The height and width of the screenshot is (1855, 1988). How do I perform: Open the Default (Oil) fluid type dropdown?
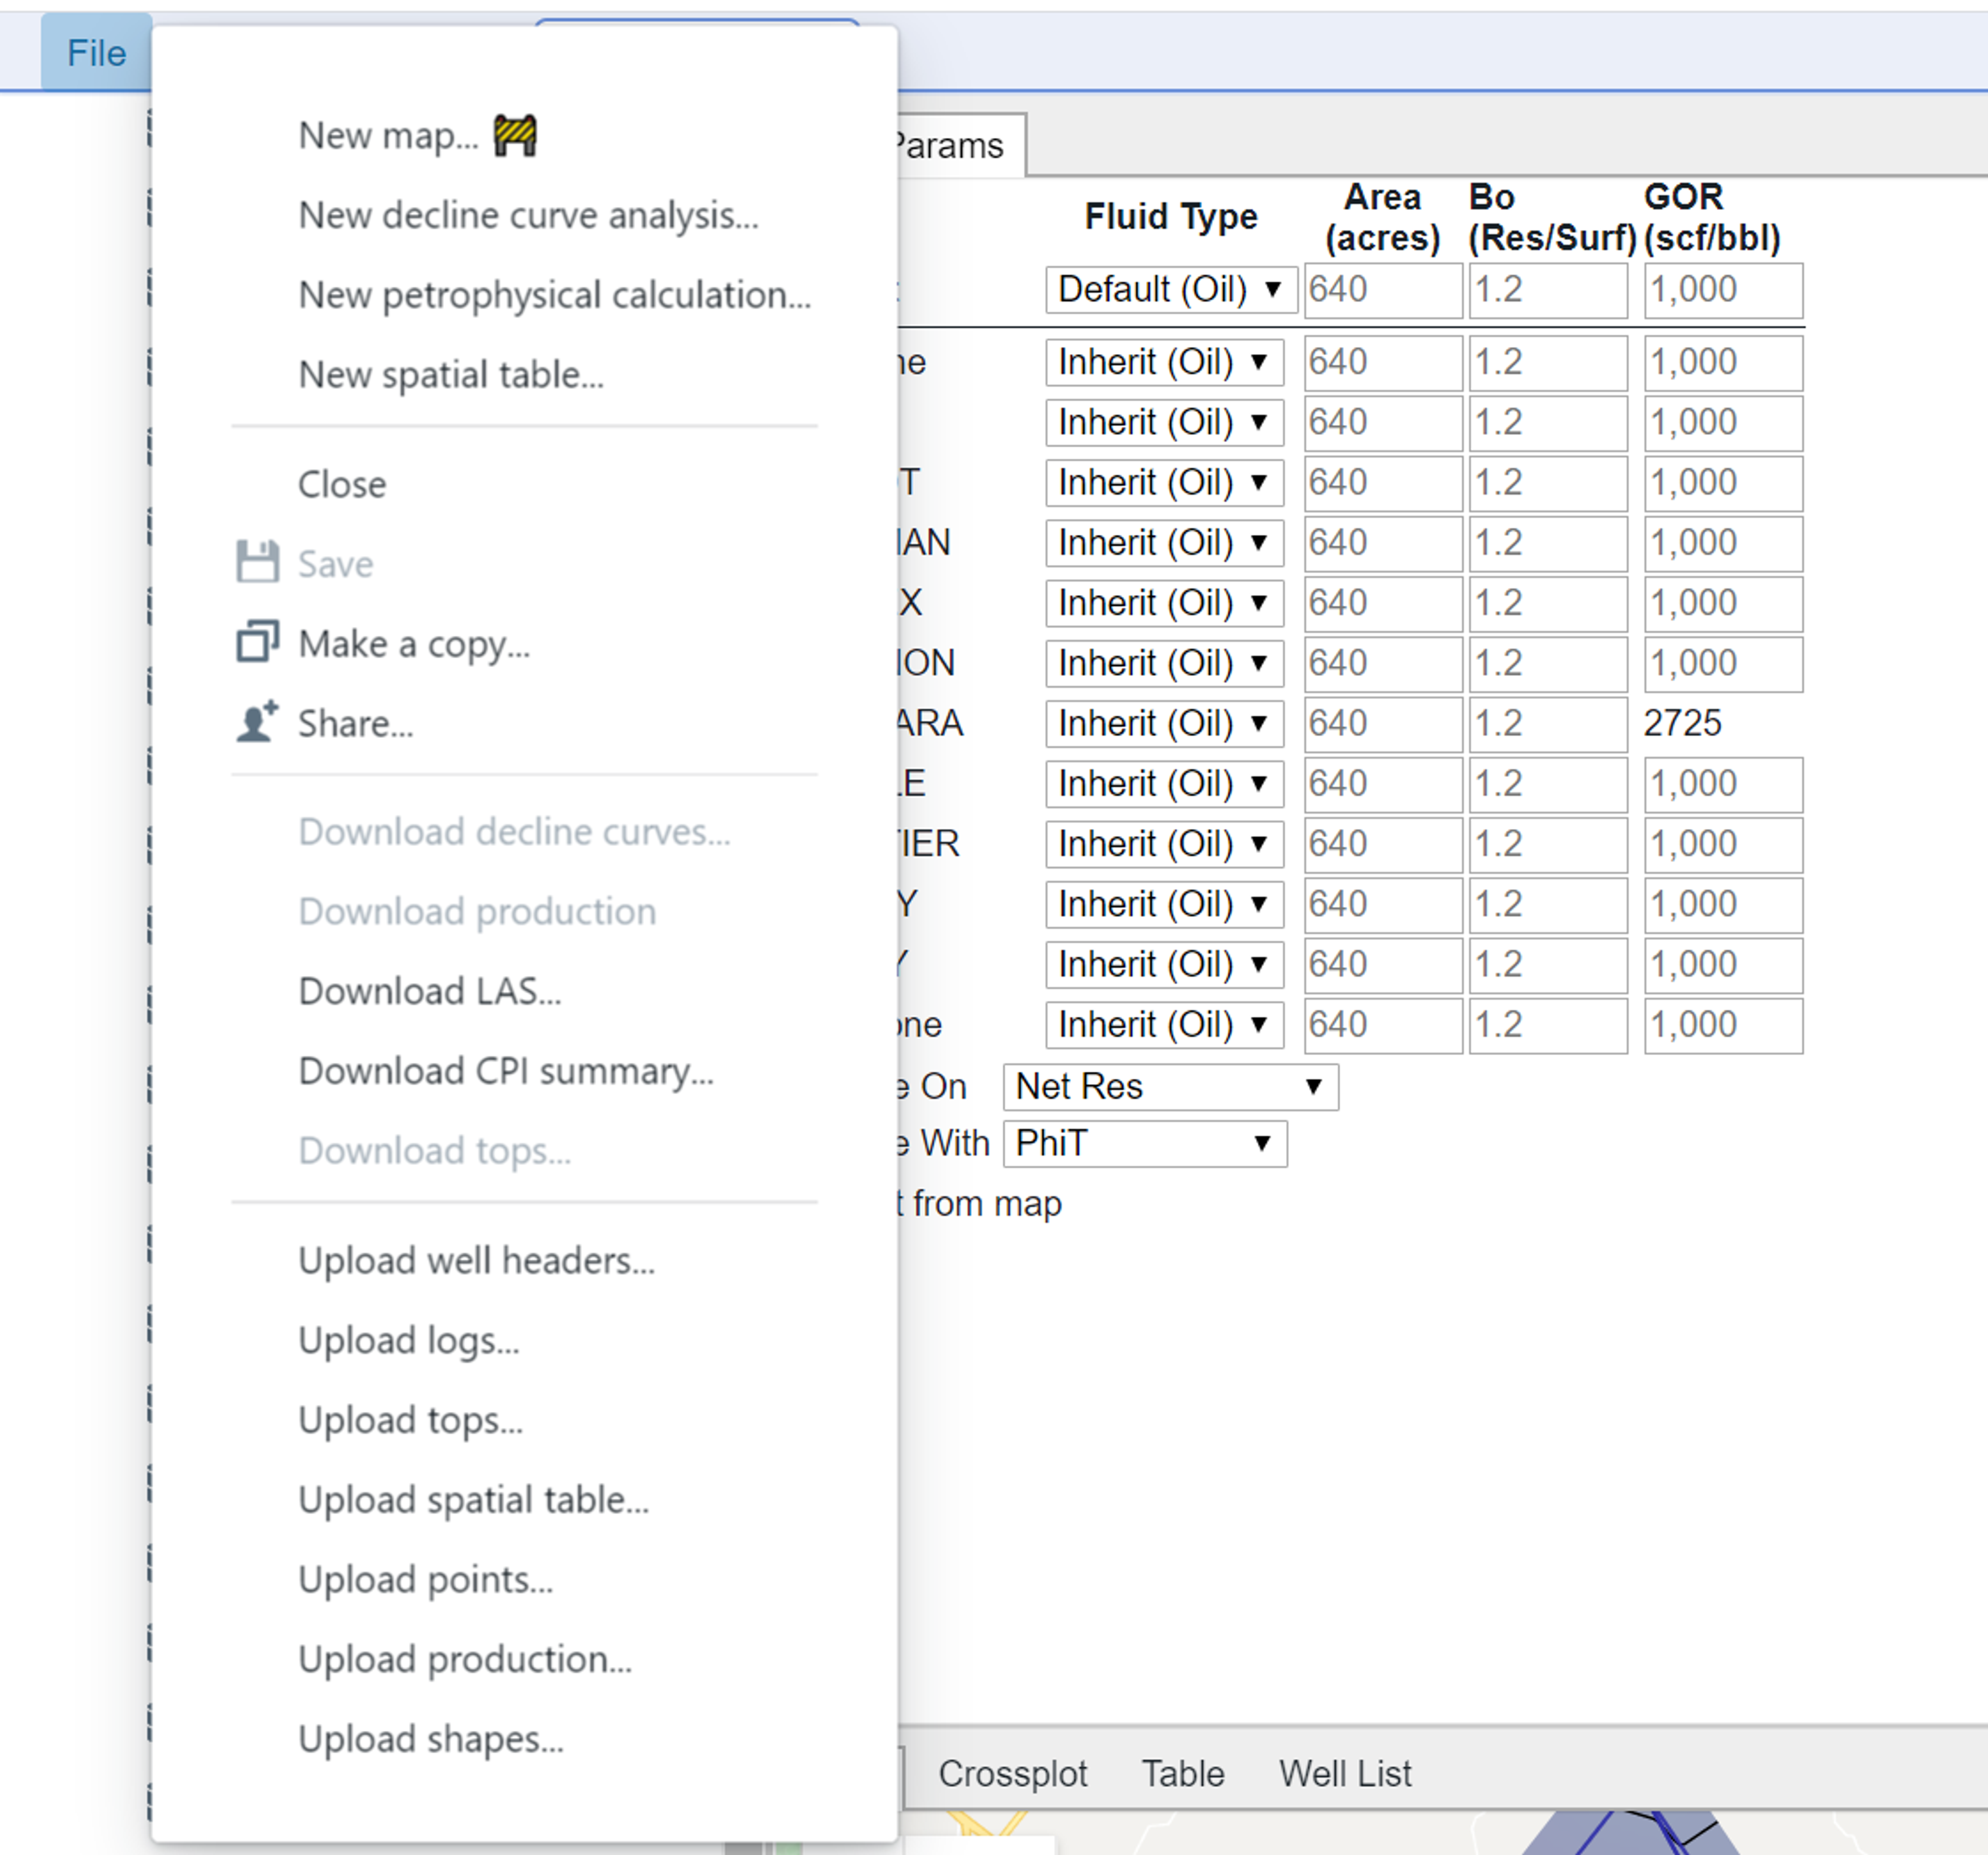(1170, 290)
